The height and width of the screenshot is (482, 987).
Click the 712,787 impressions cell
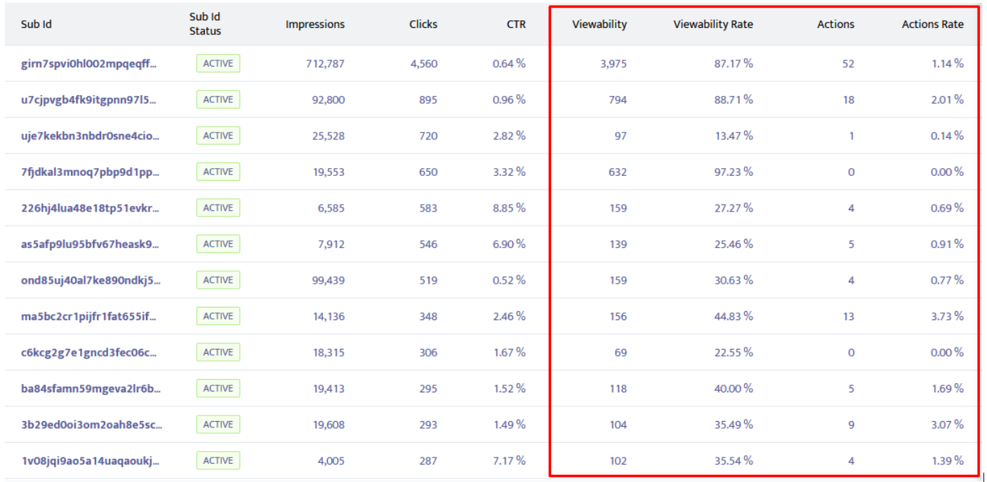(325, 64)
